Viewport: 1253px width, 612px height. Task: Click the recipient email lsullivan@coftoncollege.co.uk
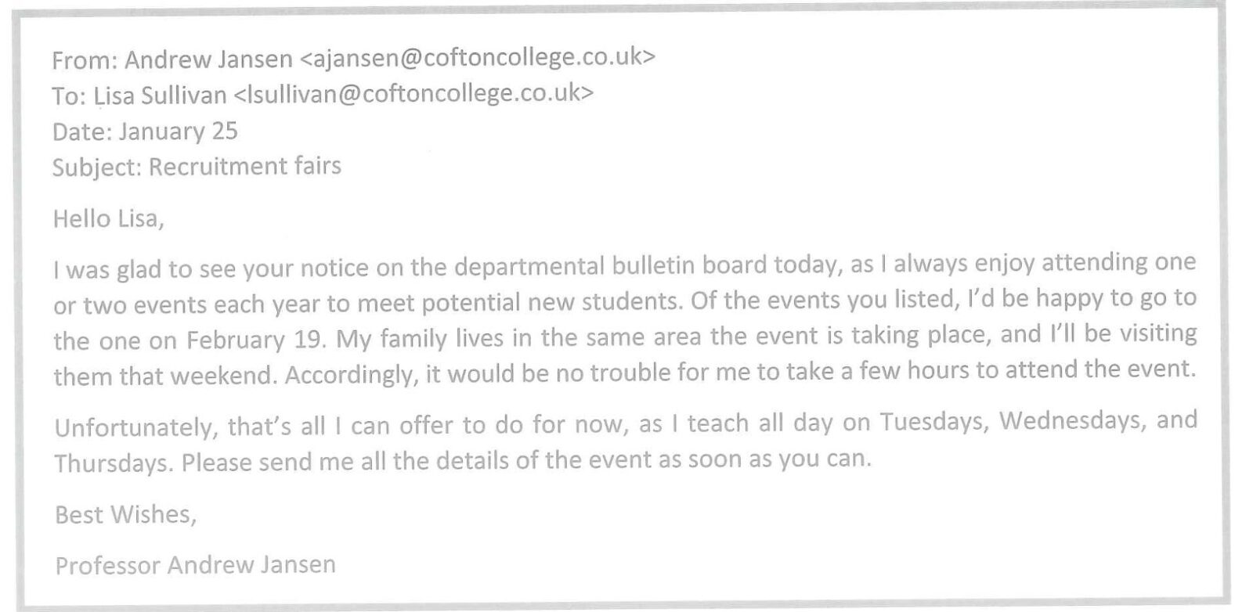(x=413, y=95)
